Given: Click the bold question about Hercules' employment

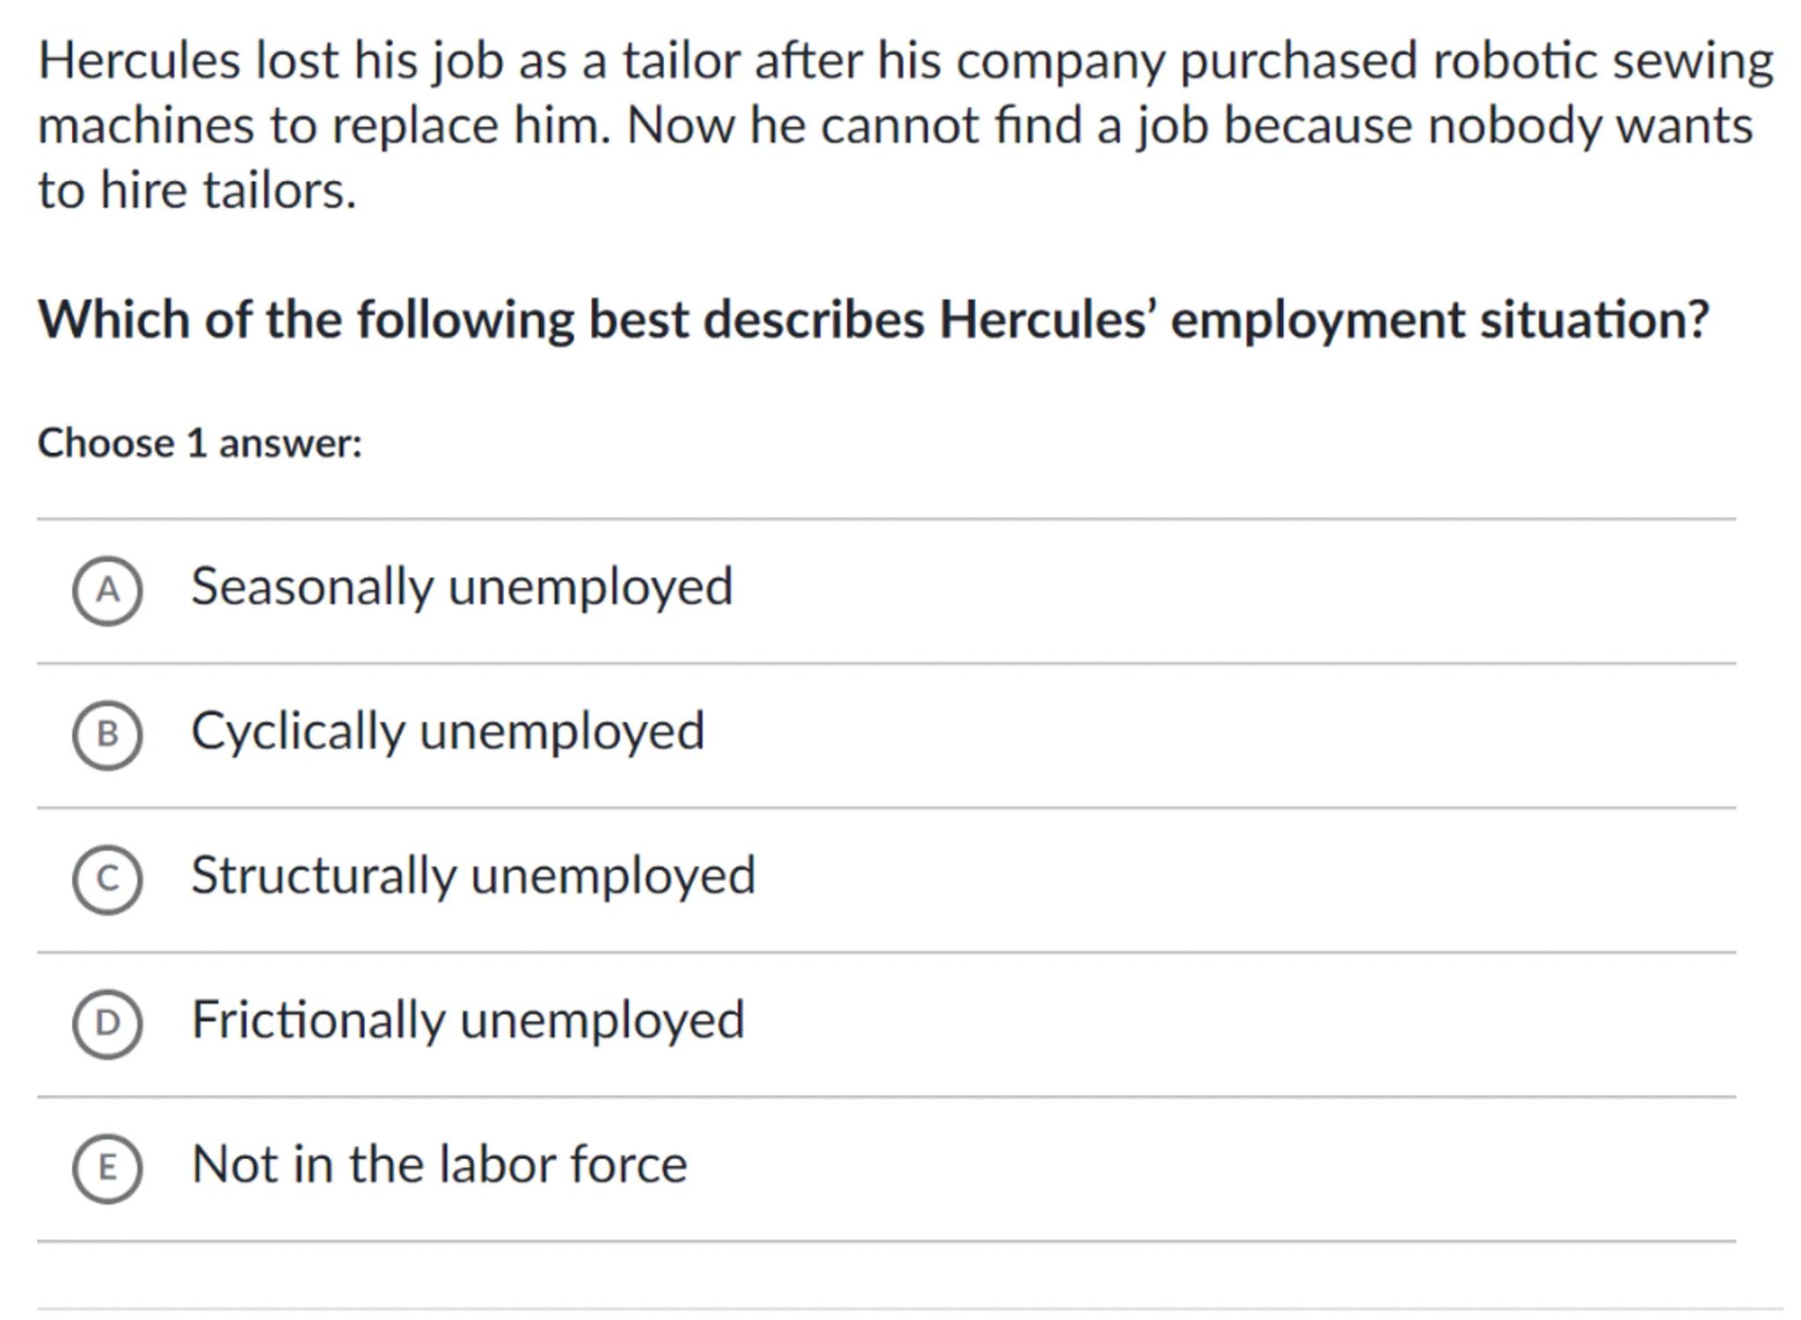Looking at the screenshot, I should [872, 318].
